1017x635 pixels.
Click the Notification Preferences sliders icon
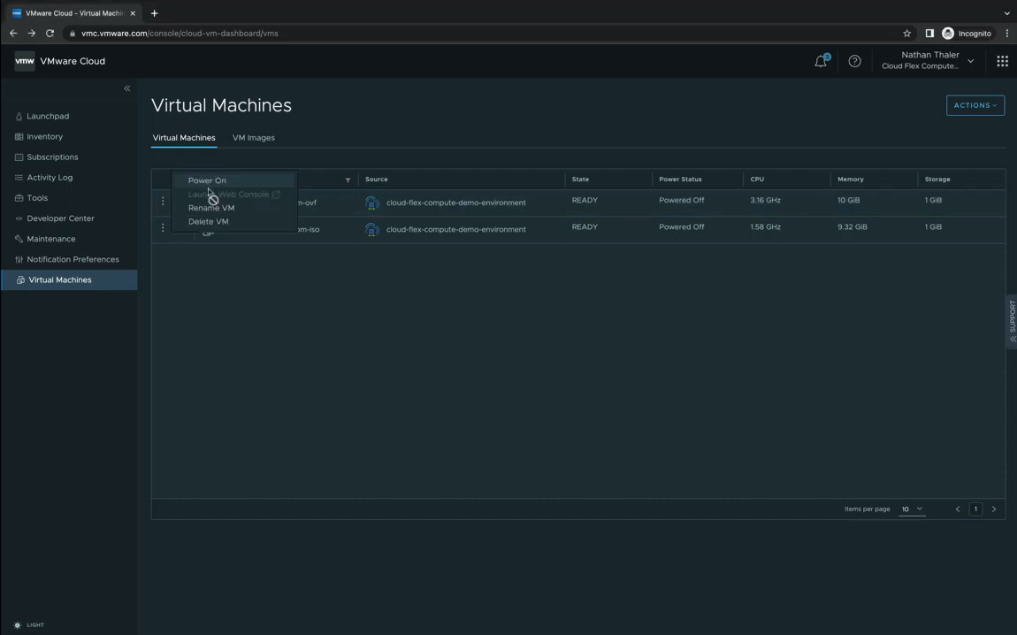coord(19,259)
